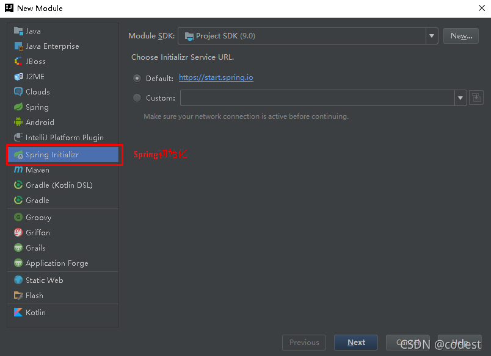Screen dimensions: 491x356
Task: Pick the Android robot icon
Action: 18,122
